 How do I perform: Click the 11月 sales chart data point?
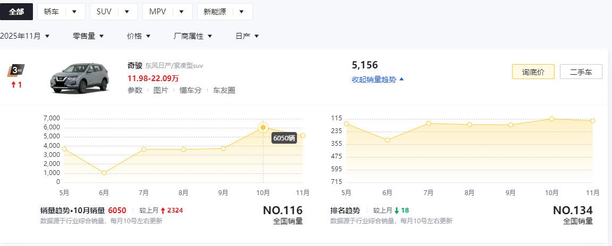303,135
